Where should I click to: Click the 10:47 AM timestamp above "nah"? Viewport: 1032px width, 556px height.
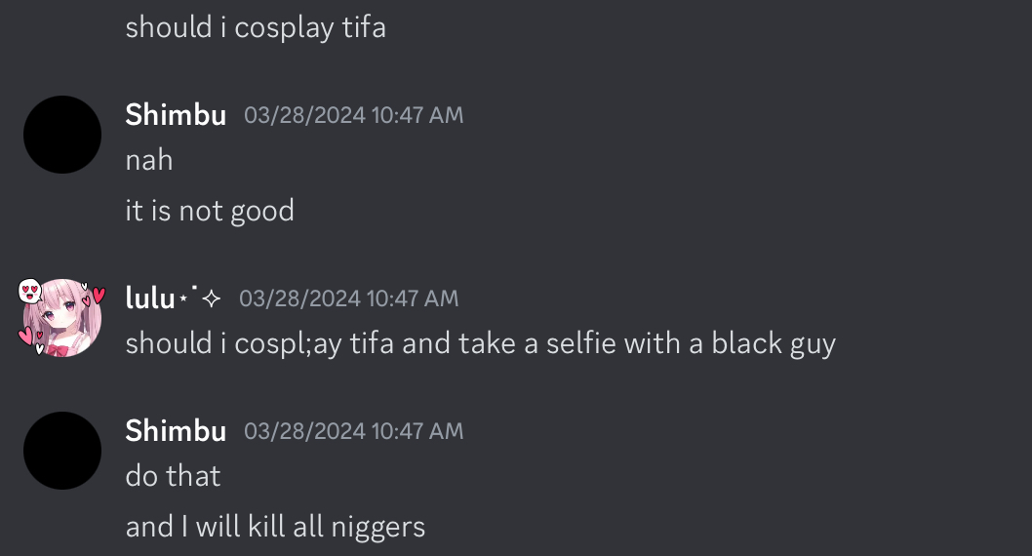tap(353, 115)
